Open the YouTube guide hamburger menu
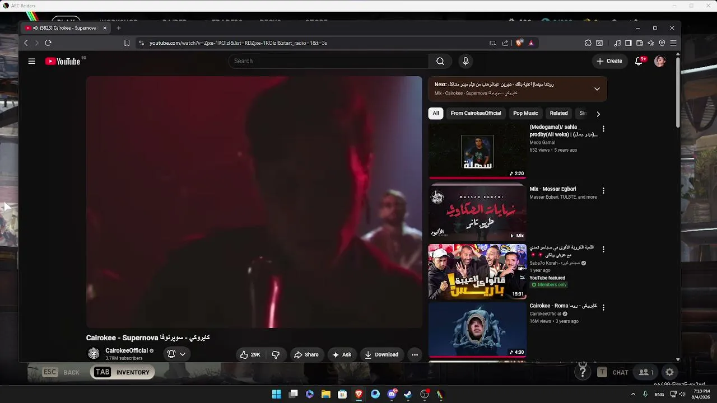The image size is (717, 403). [x=32, y=61]
